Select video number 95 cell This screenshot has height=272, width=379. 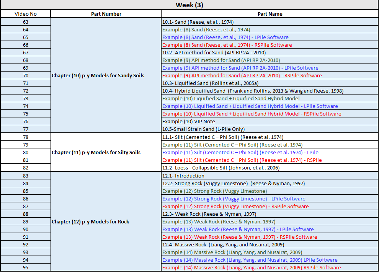26,267
